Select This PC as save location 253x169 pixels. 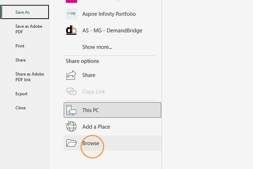(113, 110)
